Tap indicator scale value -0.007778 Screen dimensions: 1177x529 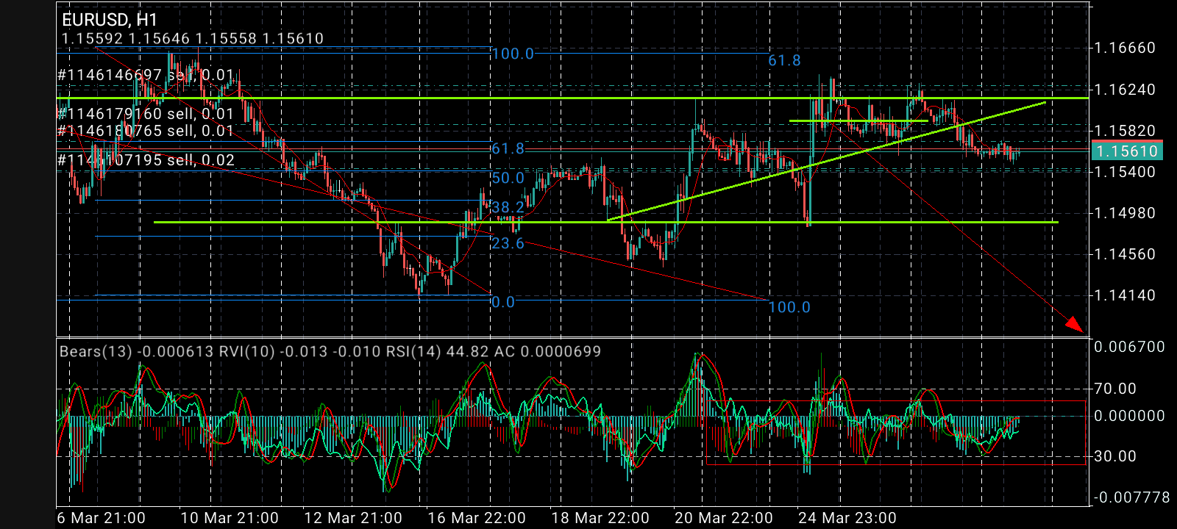[x=1131, y=497]
